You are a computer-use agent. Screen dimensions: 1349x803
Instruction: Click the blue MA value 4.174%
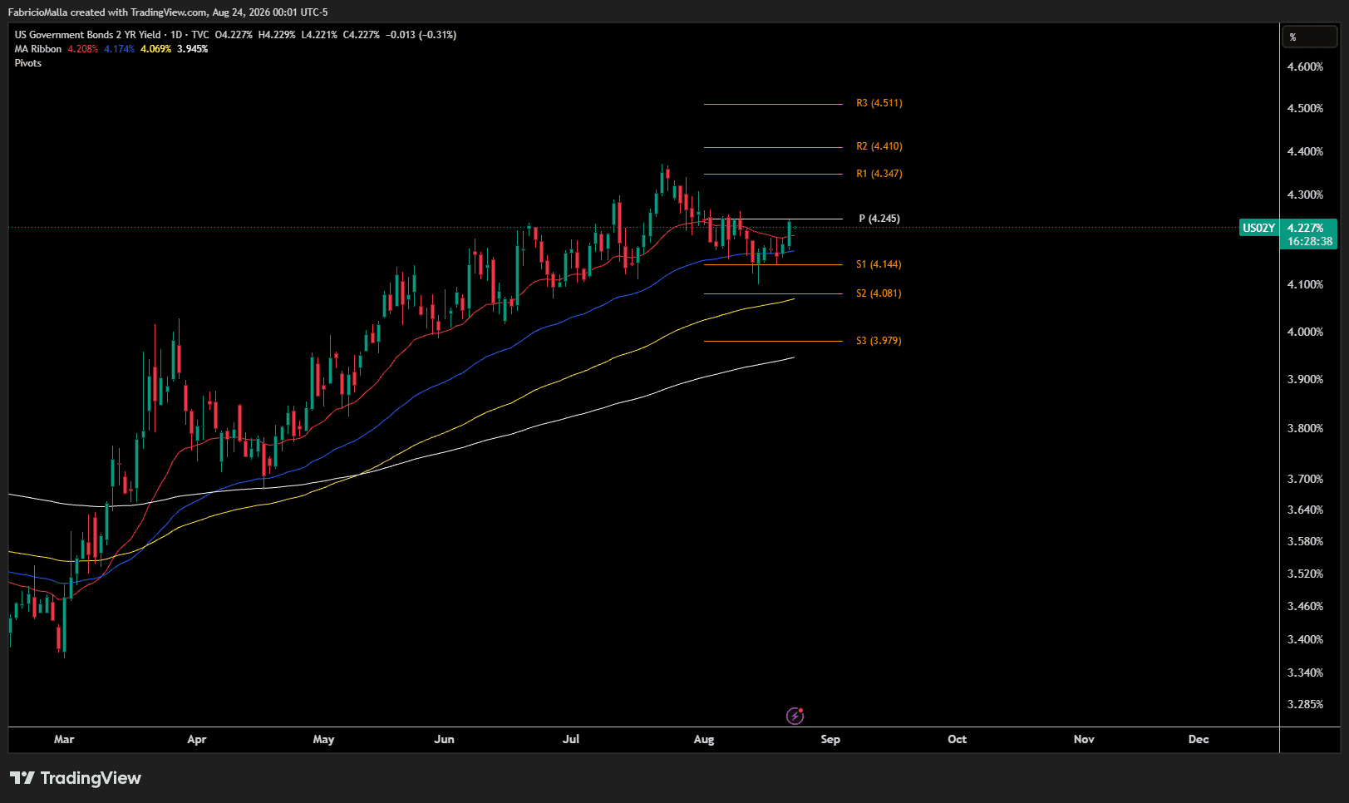click(x=119, y=49)
